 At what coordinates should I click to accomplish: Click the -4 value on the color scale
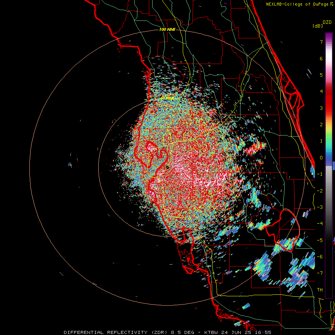[x=320, y=224]
